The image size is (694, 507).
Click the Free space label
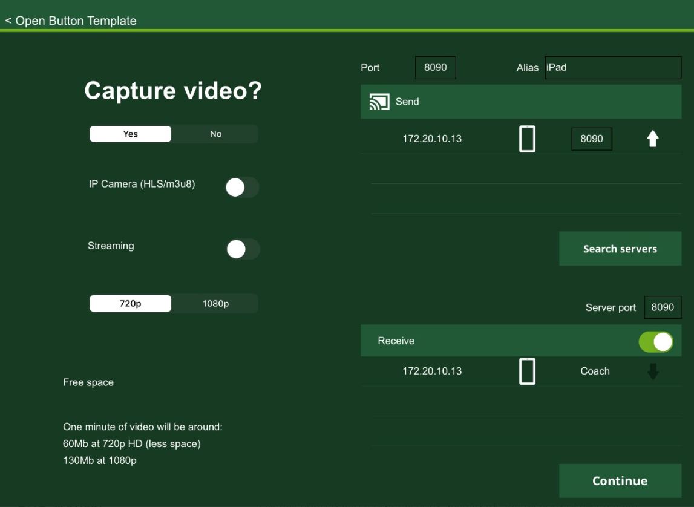point(88,383)
